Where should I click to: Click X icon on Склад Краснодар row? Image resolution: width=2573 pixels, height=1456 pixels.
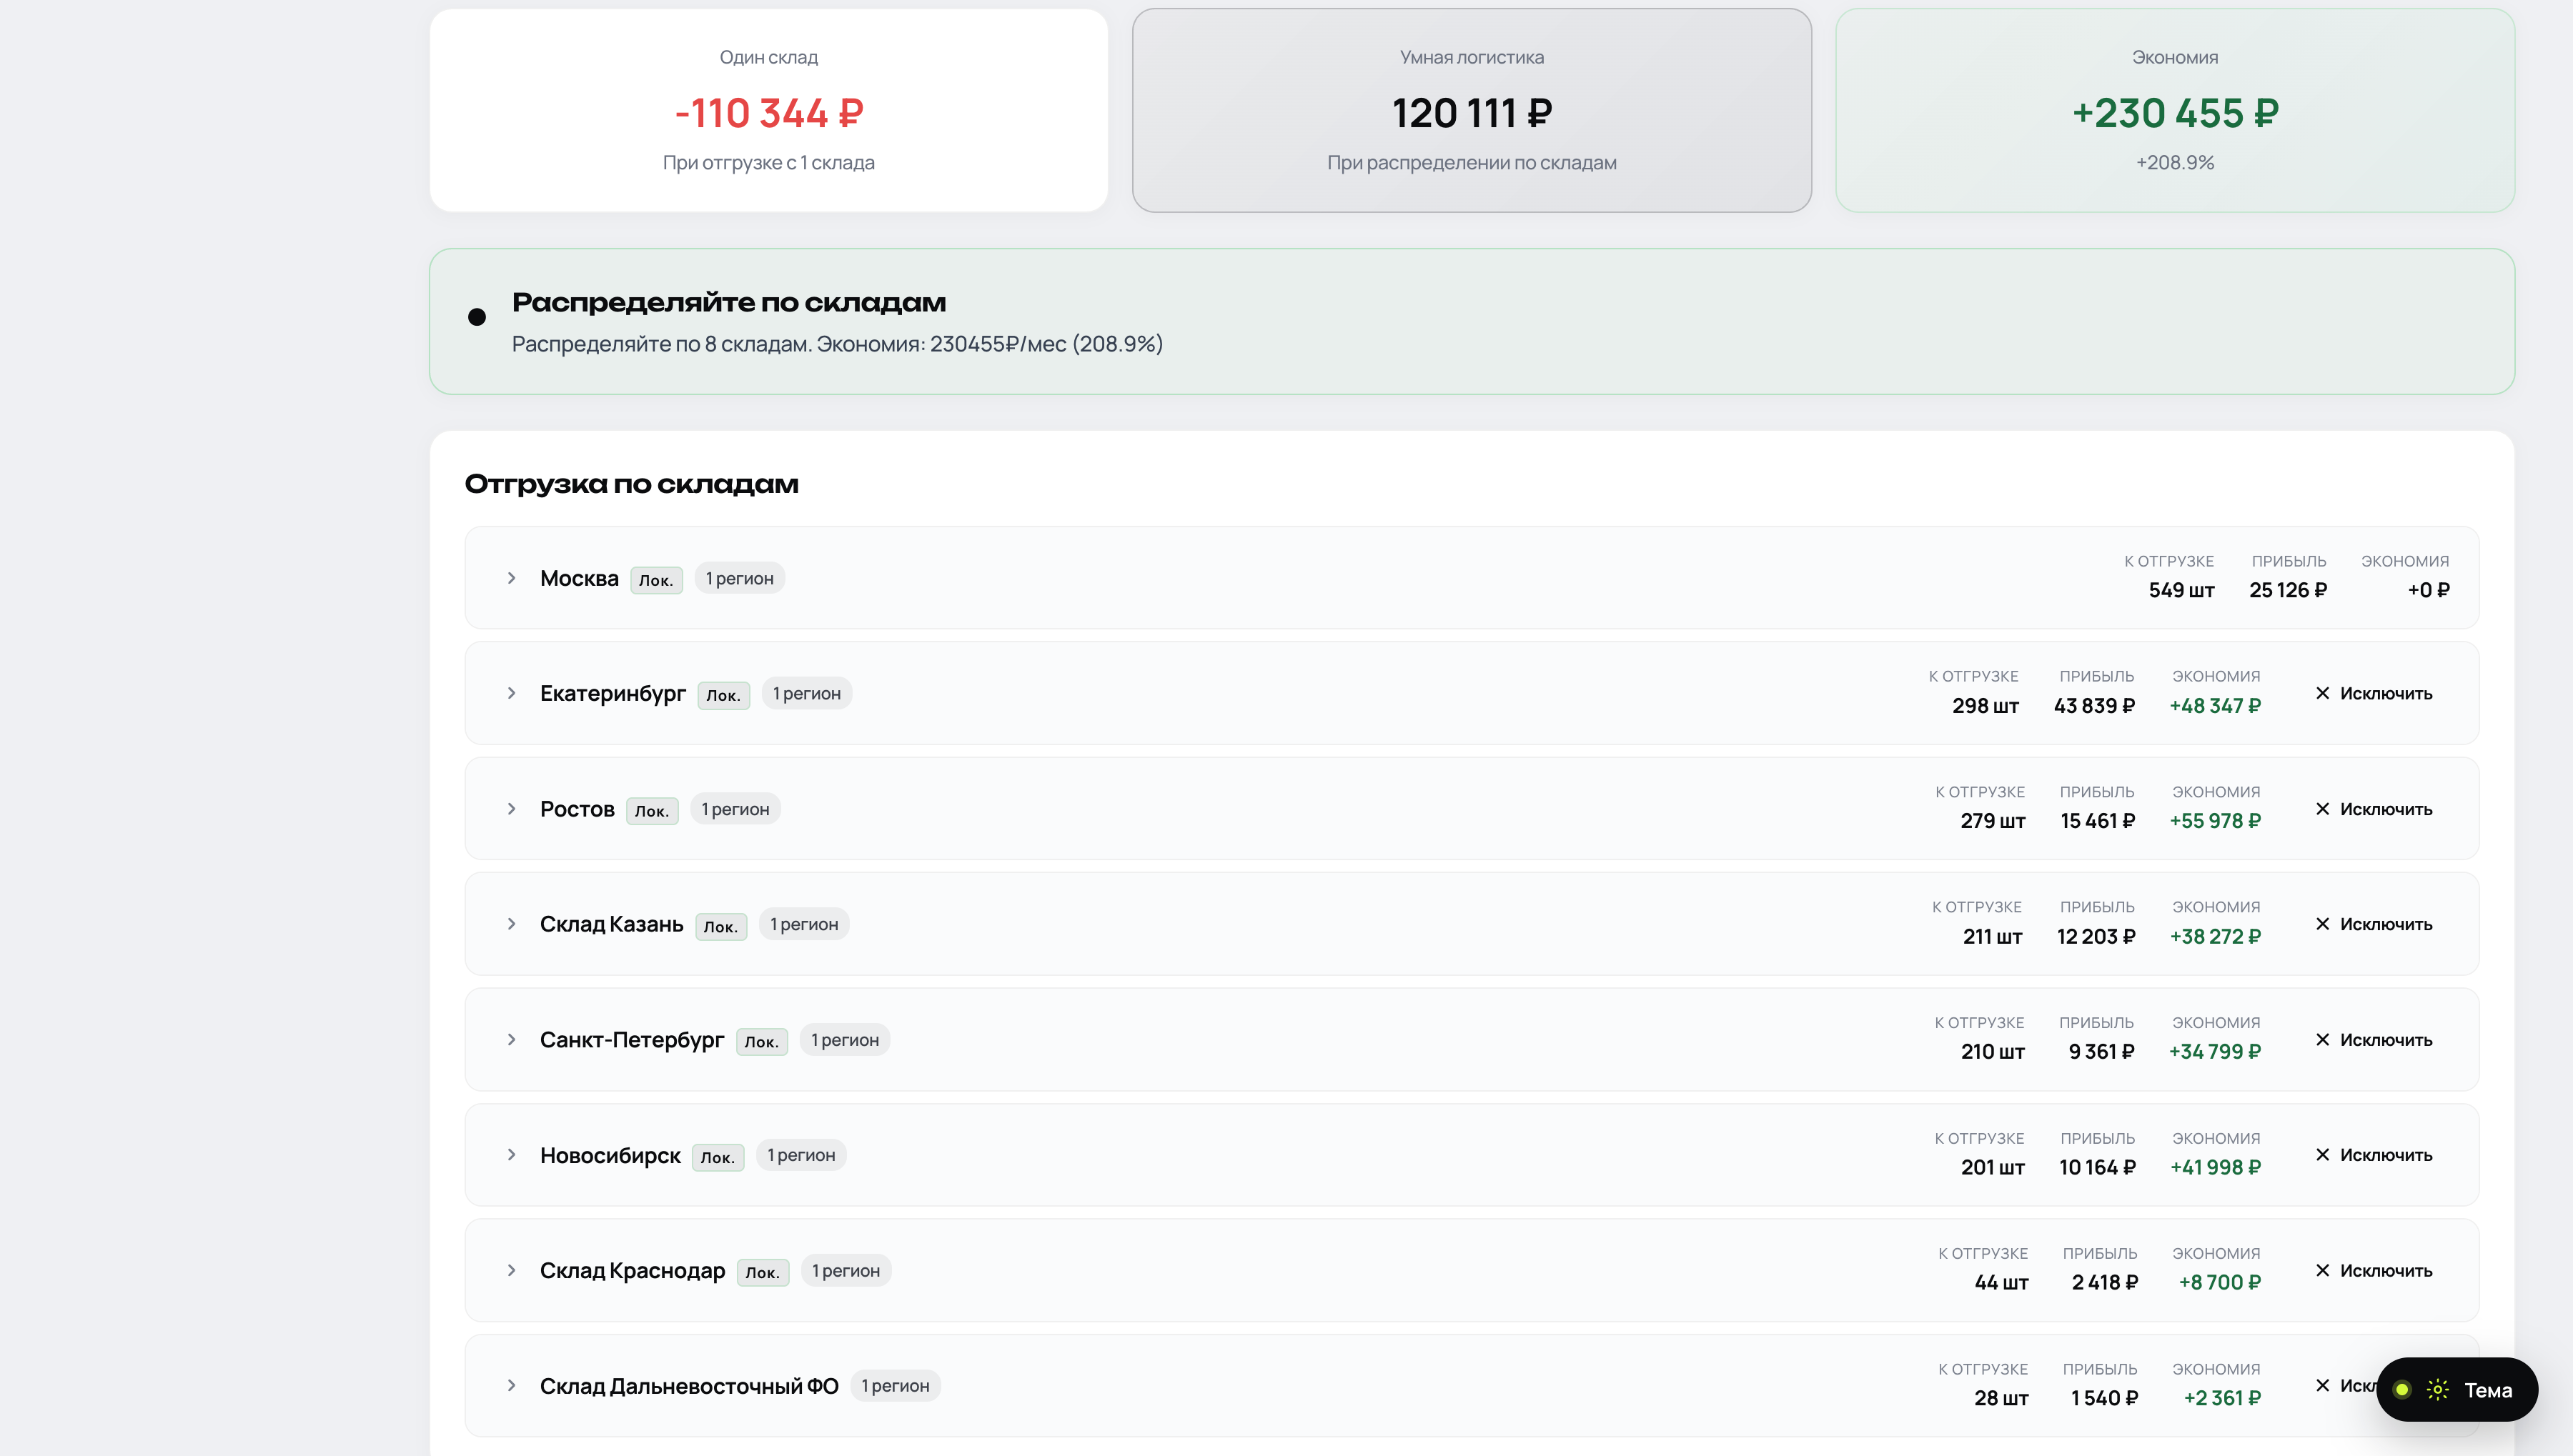click(2323, 1271)
